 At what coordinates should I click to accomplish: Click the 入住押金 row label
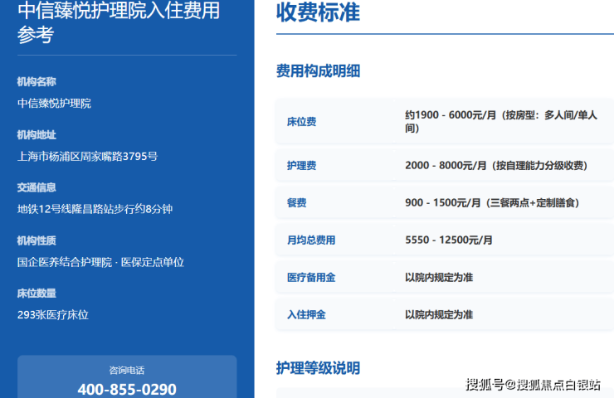coord(307,314)
